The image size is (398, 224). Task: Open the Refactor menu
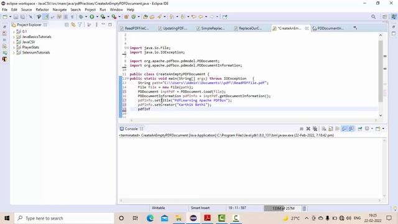42,10
